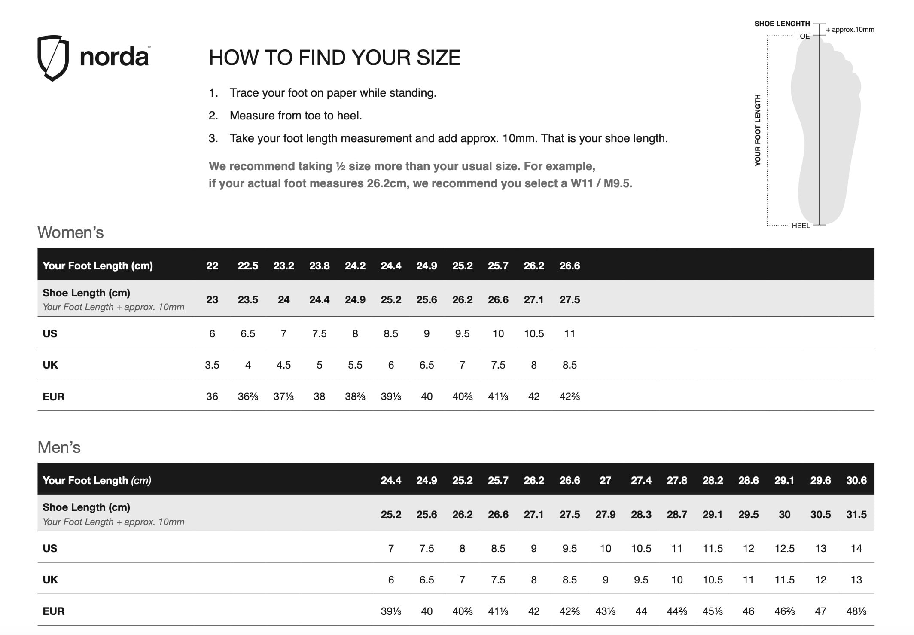
Task: Click the norda brand wordmark
Action: (x=114, y=57)
